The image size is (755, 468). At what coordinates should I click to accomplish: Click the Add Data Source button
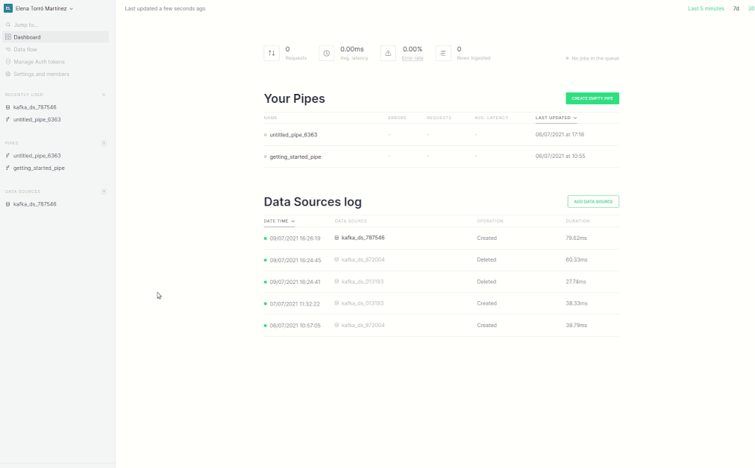click(x=593, y=201)
